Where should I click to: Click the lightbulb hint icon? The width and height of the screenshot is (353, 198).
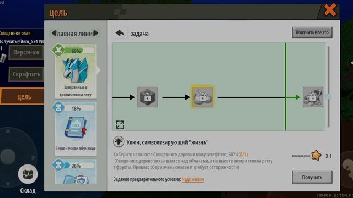pos(119,142)
